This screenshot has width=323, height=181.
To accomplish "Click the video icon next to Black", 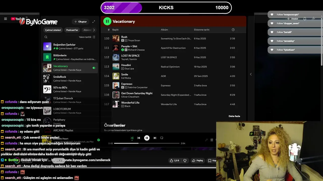I will tap(123, 106).
